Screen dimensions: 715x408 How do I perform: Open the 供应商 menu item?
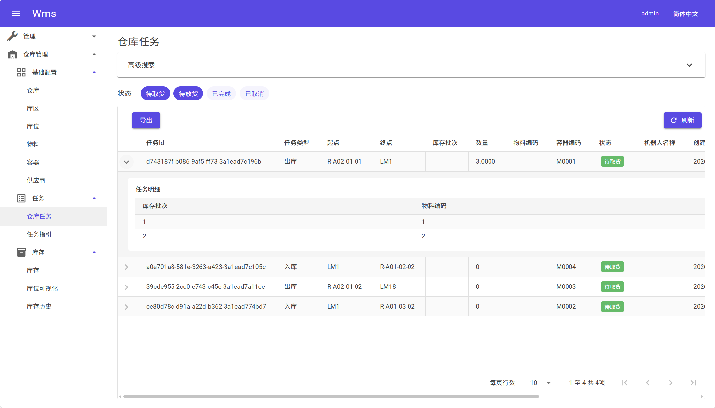click(x=36, y=180)
